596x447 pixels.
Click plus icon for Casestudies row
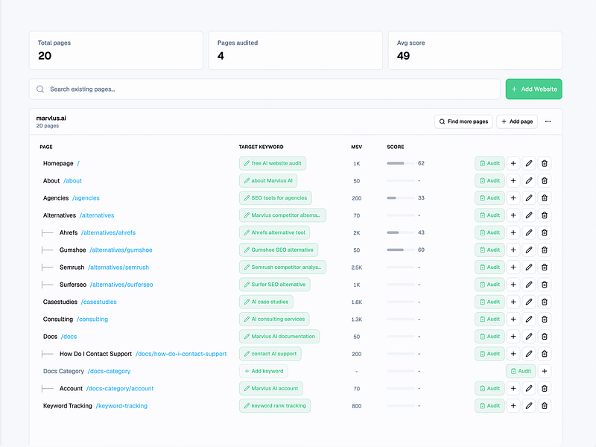click(513, 302)
